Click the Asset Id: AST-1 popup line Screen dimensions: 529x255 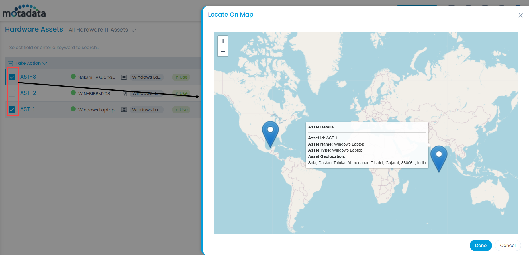click(x=322, y=138)
